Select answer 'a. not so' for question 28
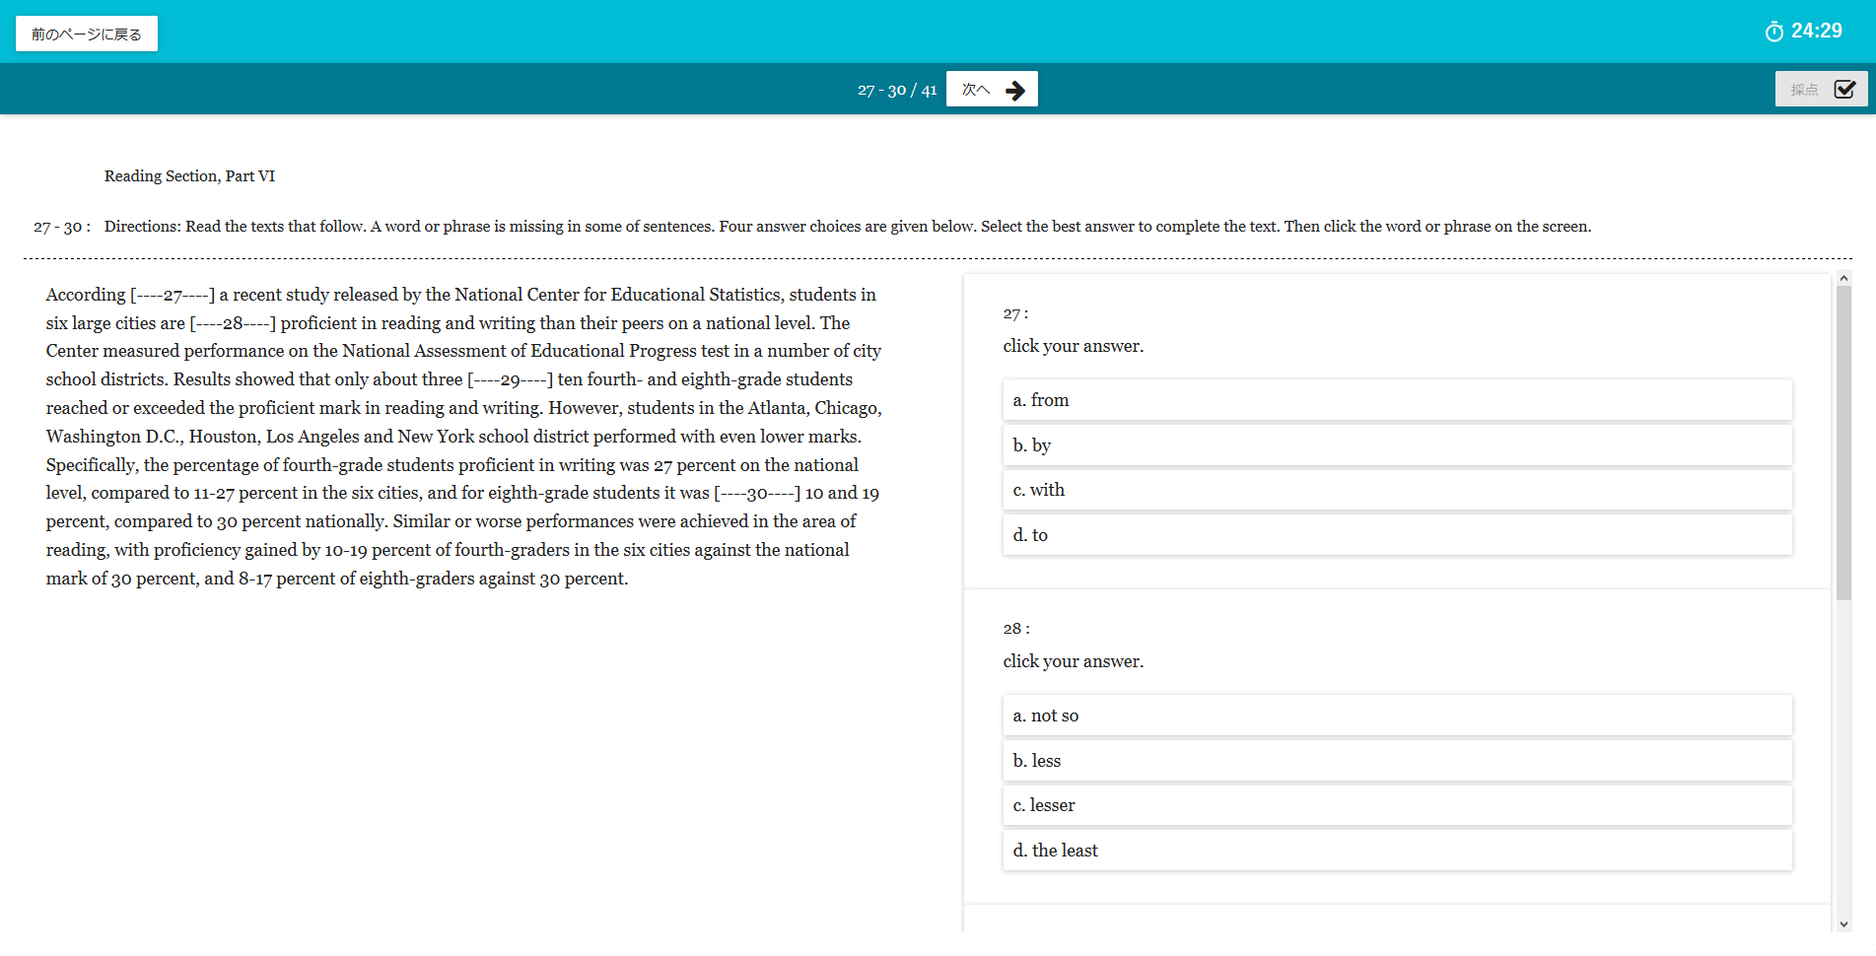1876x956 pixels. click(x=1397, y=716)
